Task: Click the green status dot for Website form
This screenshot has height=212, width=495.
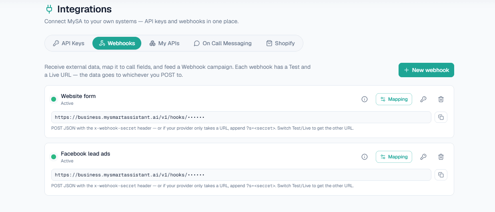Action: coord(54,99)
